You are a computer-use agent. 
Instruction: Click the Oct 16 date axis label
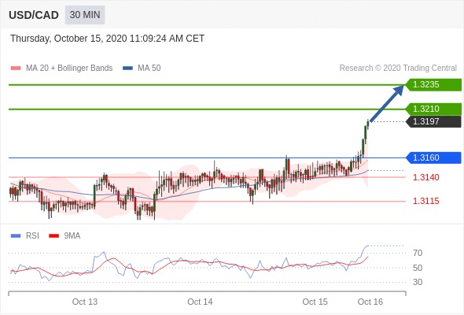370,302
